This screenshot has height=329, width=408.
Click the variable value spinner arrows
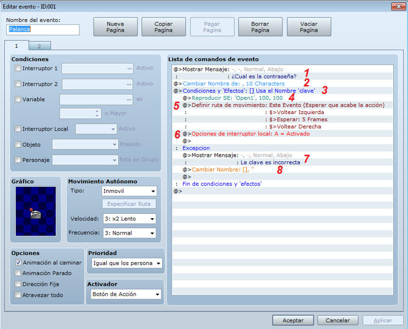pyautogui.click(x=97, y=114)
